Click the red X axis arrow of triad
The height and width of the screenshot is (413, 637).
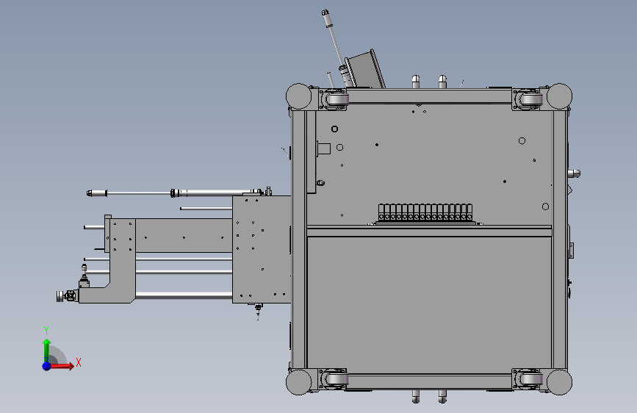tap(61, 366)
